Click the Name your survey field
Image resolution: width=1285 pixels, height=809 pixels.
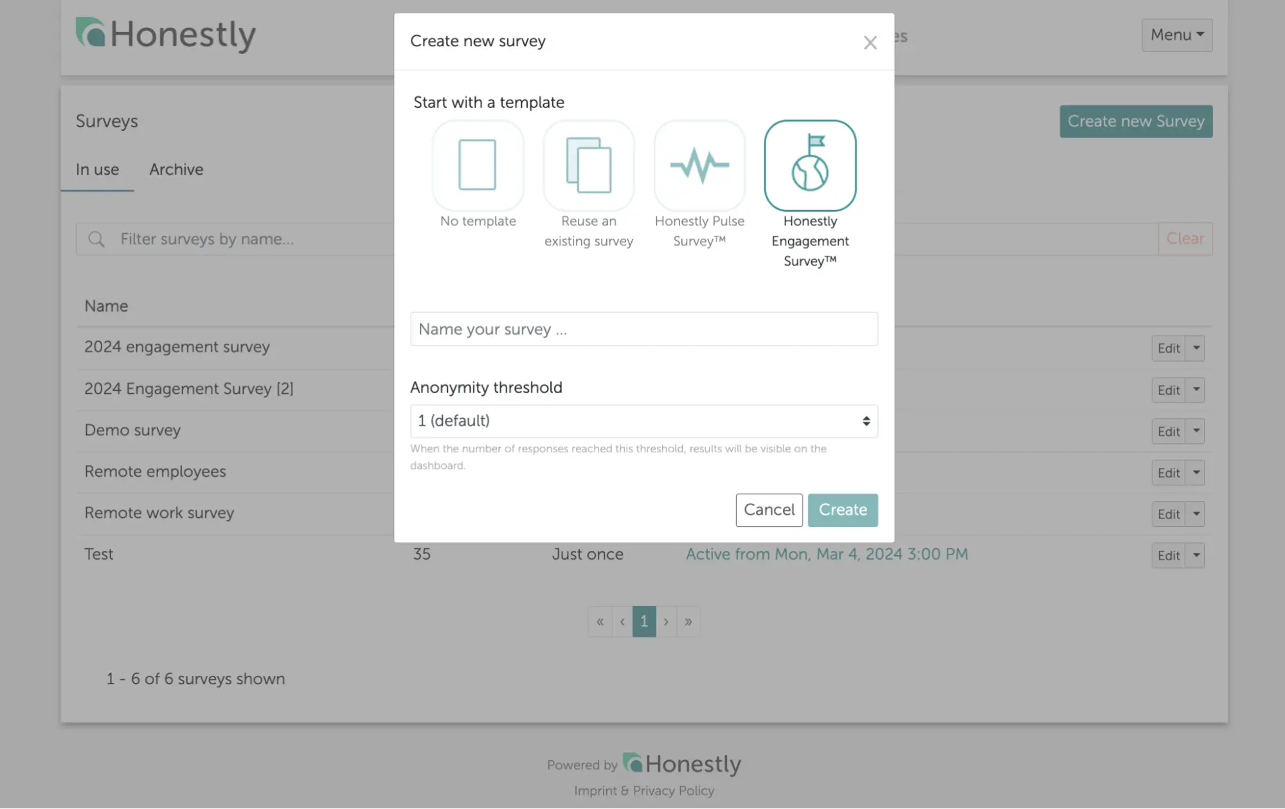coord(643,329)
